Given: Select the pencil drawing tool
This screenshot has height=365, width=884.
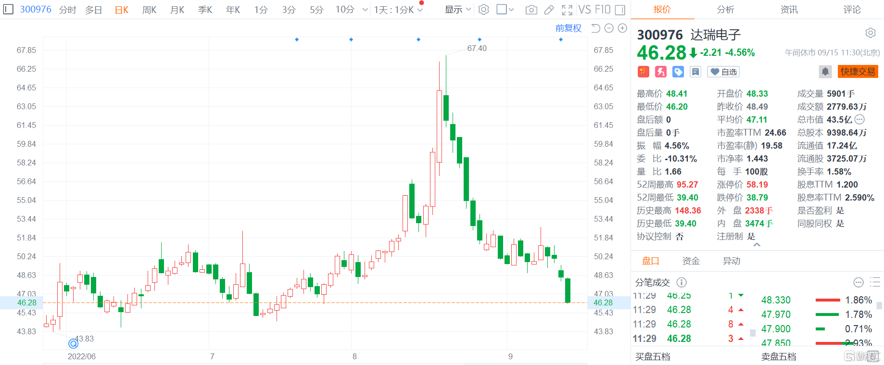Looking at the screenshot, I should pyautogui.click(x=549, y=10).
